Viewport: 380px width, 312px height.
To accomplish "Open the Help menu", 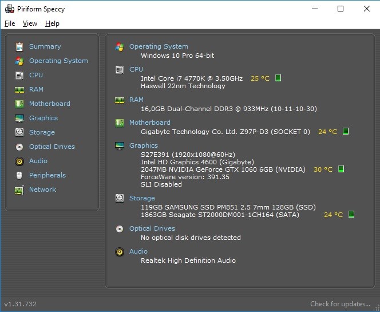I will (52, 23).
